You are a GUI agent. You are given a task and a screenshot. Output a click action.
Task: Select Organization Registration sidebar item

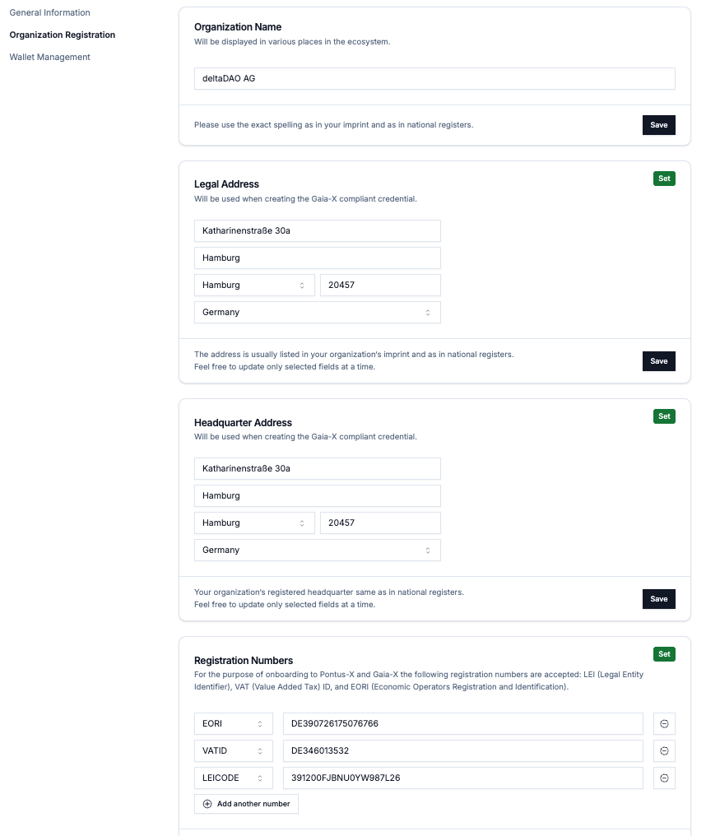coord(62,35)
